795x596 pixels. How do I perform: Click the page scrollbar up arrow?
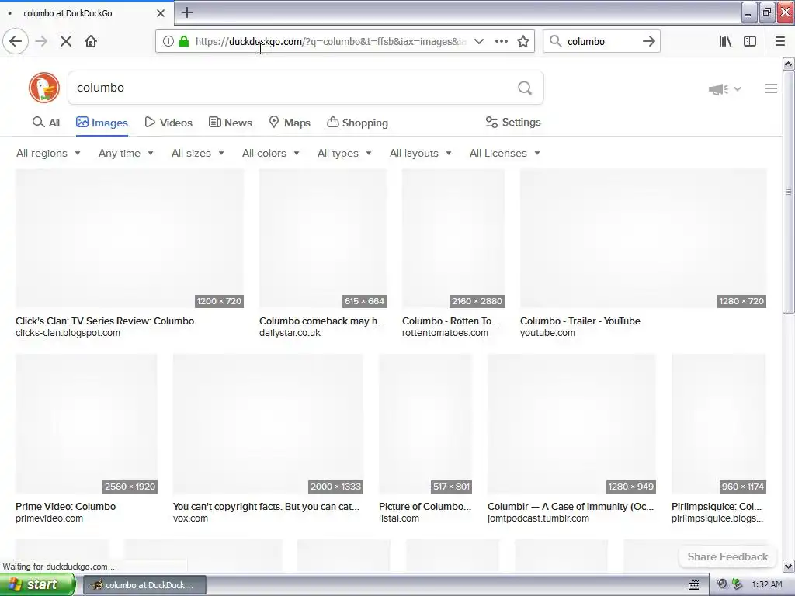pos(789,64)
